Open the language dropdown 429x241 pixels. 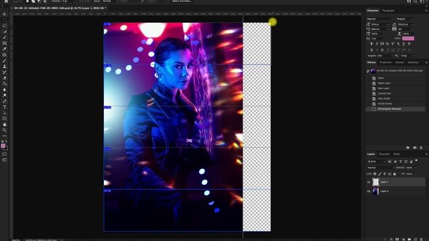pyautogui.click(x=380, y=56)
